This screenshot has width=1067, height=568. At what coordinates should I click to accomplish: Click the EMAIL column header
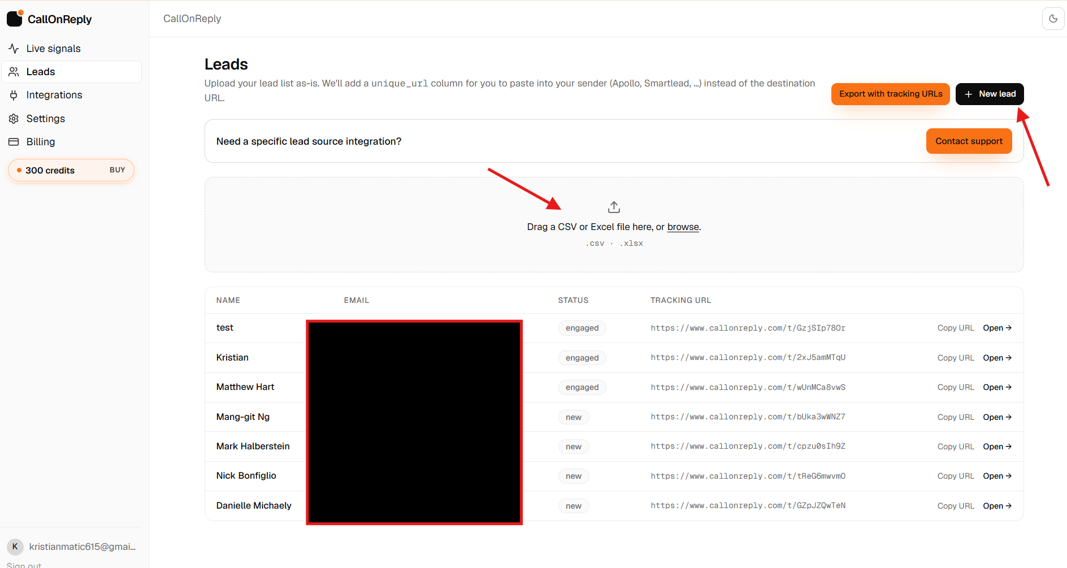point(357,300)
